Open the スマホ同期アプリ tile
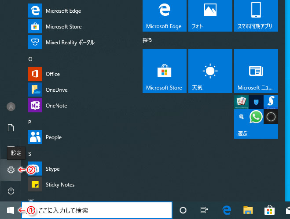The image size is (290, 219). tap(256, 15)
